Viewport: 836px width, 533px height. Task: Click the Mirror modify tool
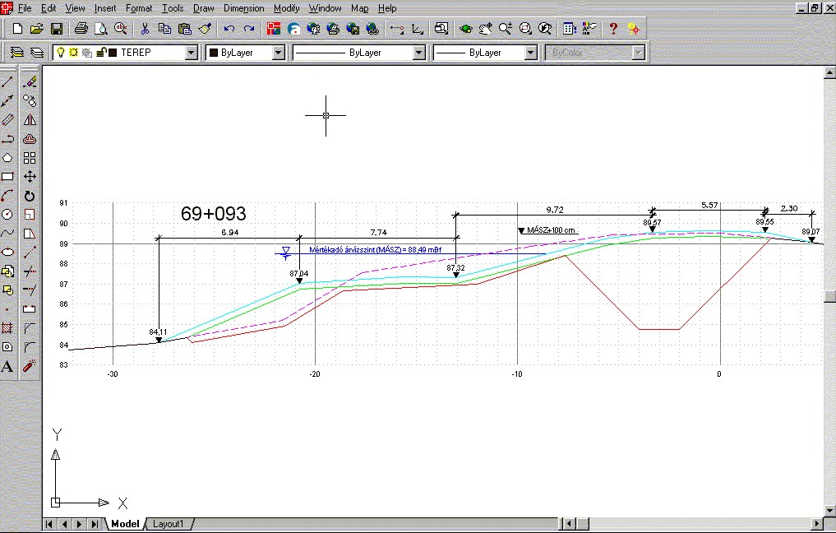(x=30, y=120)
